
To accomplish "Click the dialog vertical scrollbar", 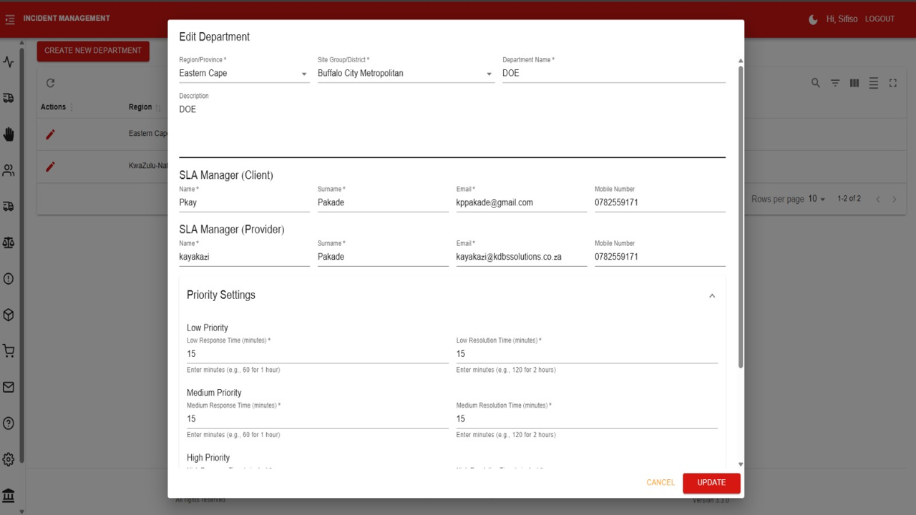I will coord(741,217).
